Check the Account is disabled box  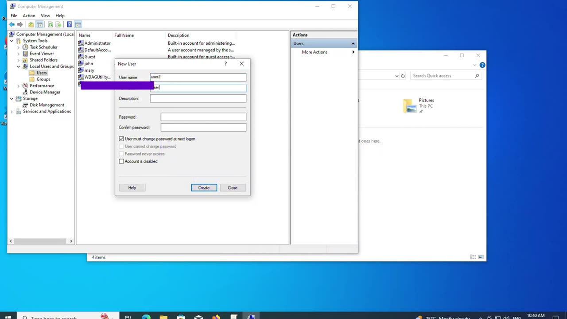[121, 161]
